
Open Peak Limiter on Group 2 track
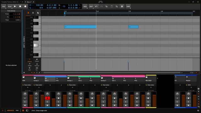(x=73, y=85)
